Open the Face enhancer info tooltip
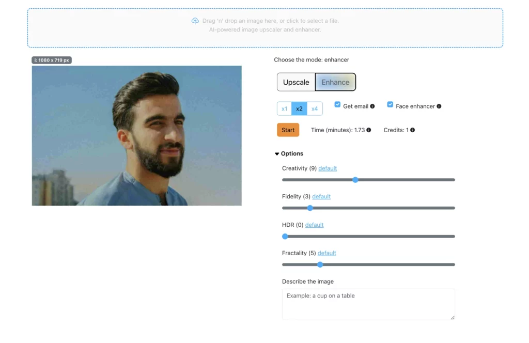The image size is (529, 343). [x=439, y=106]
